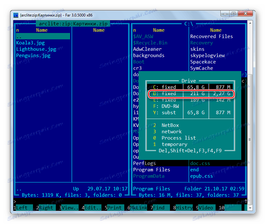Click left panel first Name column header
The image size is (266, 224).
[x=42, y=30]
